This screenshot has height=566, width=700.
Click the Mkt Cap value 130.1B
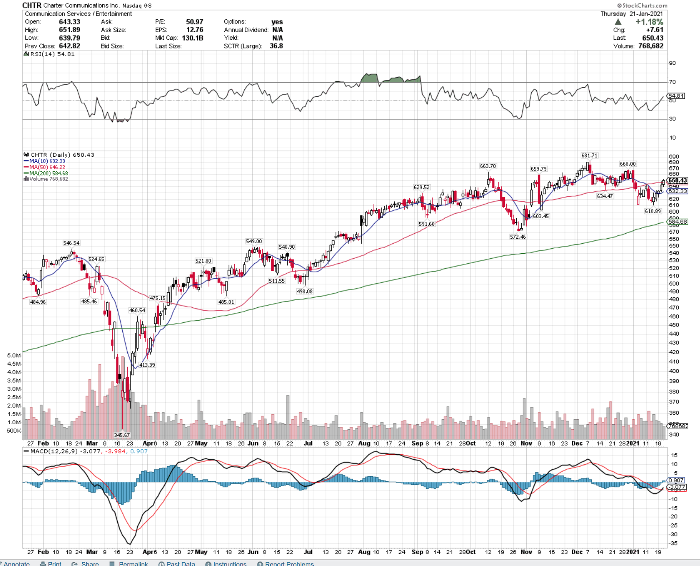[x=193, y=38]
